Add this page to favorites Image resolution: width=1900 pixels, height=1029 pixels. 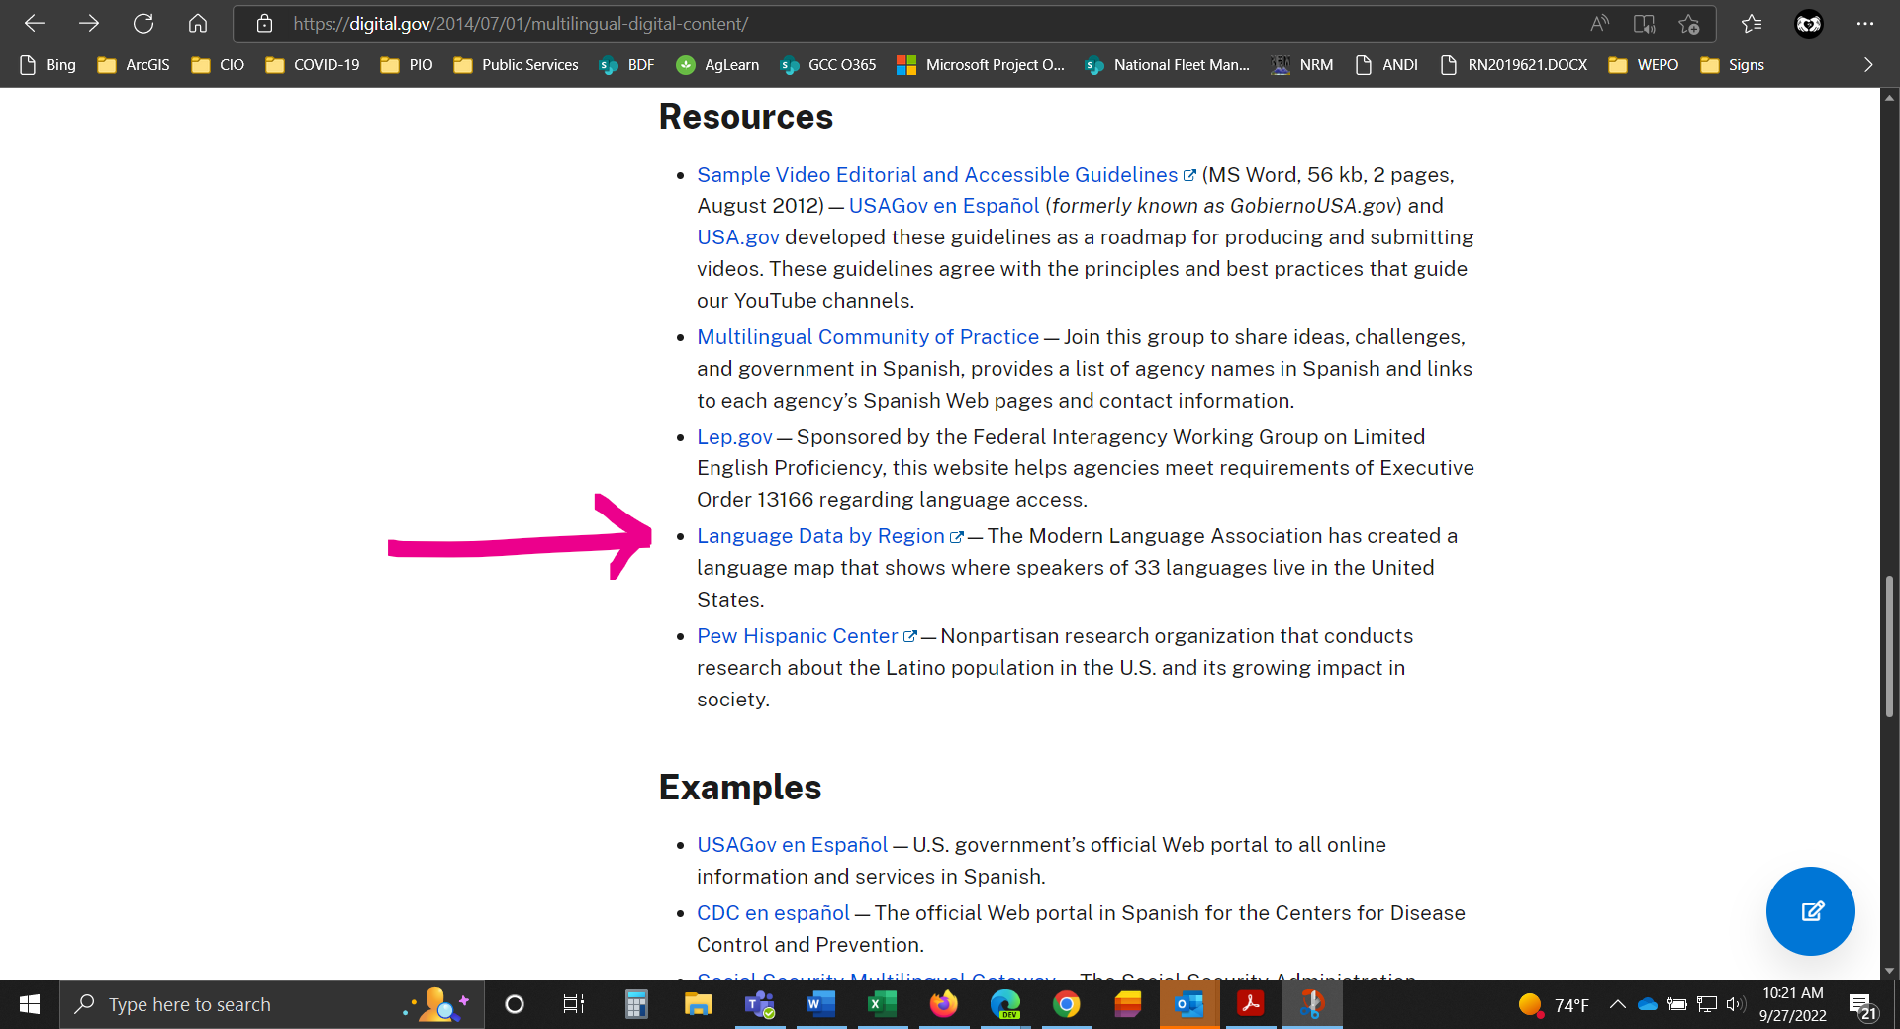[1689, 24]
